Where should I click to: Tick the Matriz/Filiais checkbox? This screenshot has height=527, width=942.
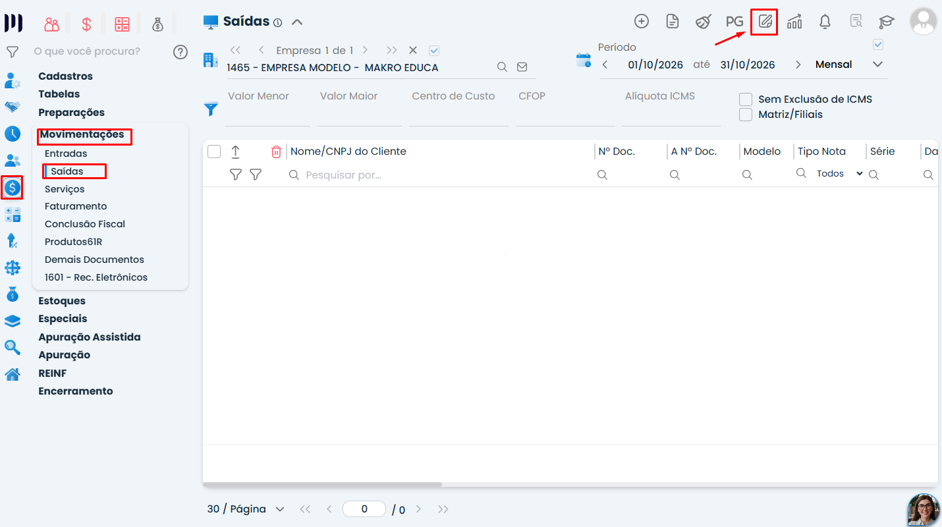(x=746, y=115)
